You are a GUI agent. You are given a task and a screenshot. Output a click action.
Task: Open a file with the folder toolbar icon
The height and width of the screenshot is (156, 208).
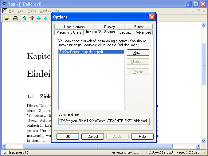7,18
